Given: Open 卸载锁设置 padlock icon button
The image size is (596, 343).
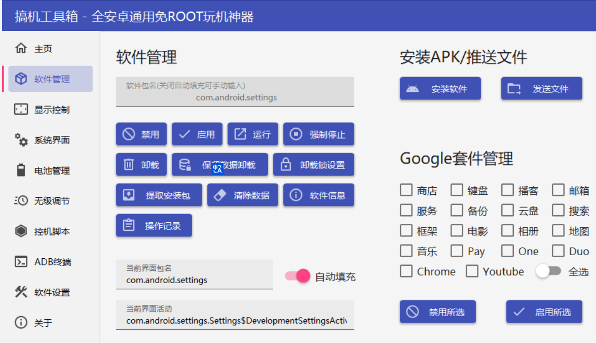Looking at the screenshot, I should point(286,165).
